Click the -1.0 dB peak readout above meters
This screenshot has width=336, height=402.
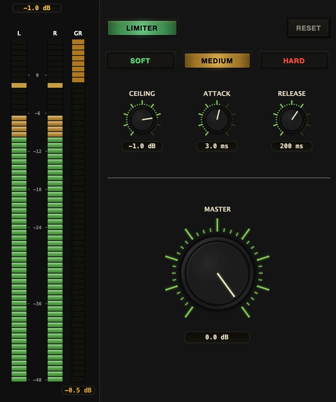[37, 8]
